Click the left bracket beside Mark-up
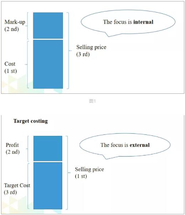 pyautogui.click(x=27, y=26)
